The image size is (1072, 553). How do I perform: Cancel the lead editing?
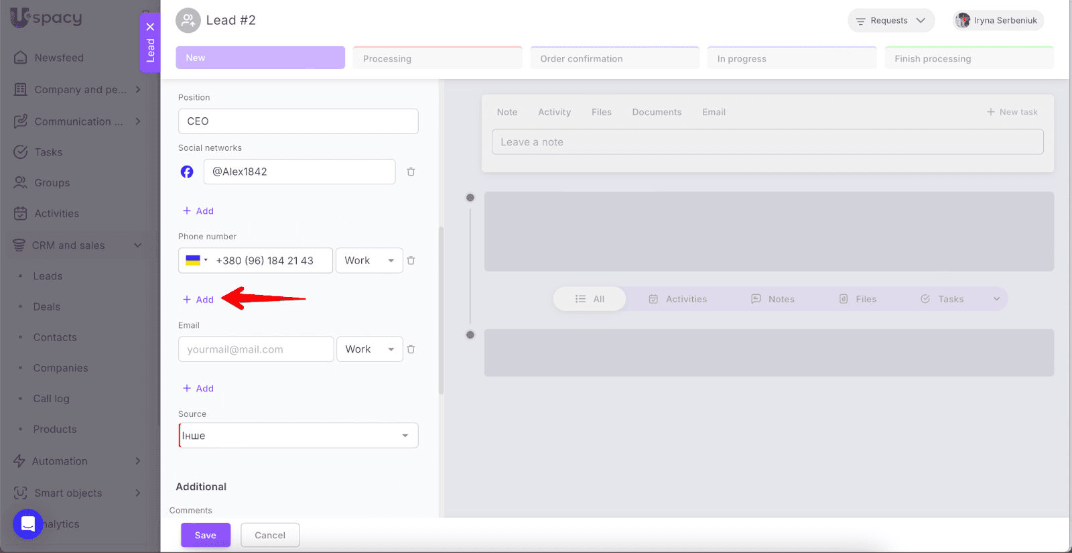coord(270,535)
